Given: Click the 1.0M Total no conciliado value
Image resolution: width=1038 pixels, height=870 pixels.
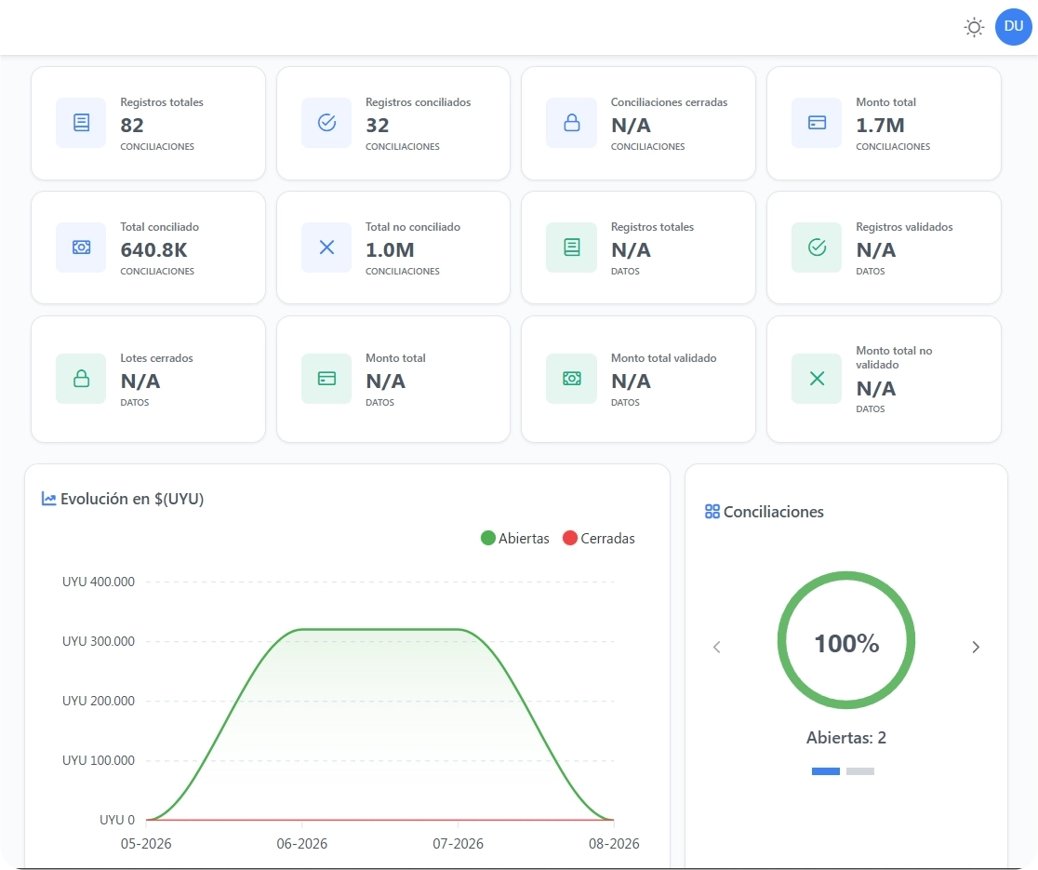Looking at the screenshot, I should [390, 250].
